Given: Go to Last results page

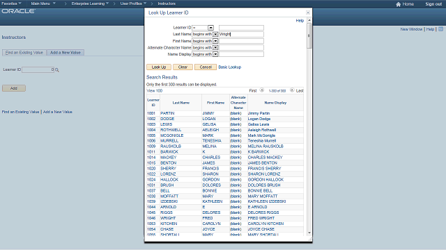Looking at the screenshot, I should click(x=300, y=91).
